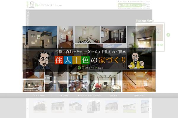Open the third house thumbnail in bottom carousel
This screenshot has width=178, height=118.
[76, 106]
